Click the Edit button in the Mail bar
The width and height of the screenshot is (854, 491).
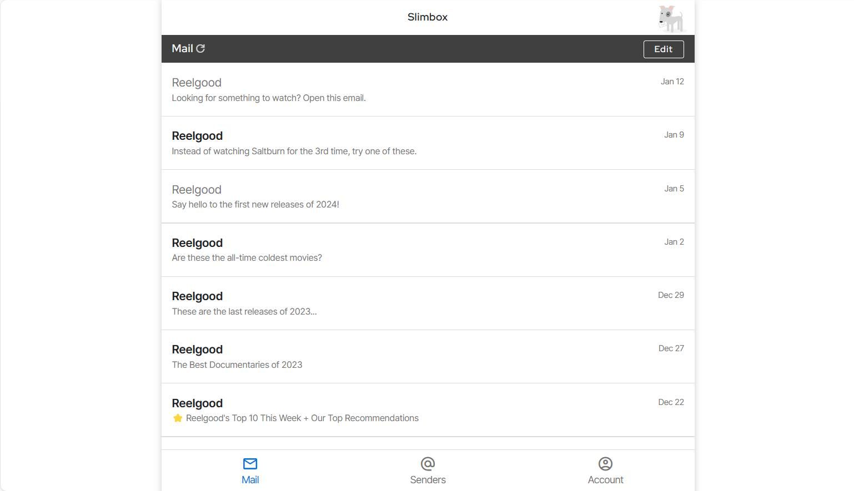click(x=664, y=49)
